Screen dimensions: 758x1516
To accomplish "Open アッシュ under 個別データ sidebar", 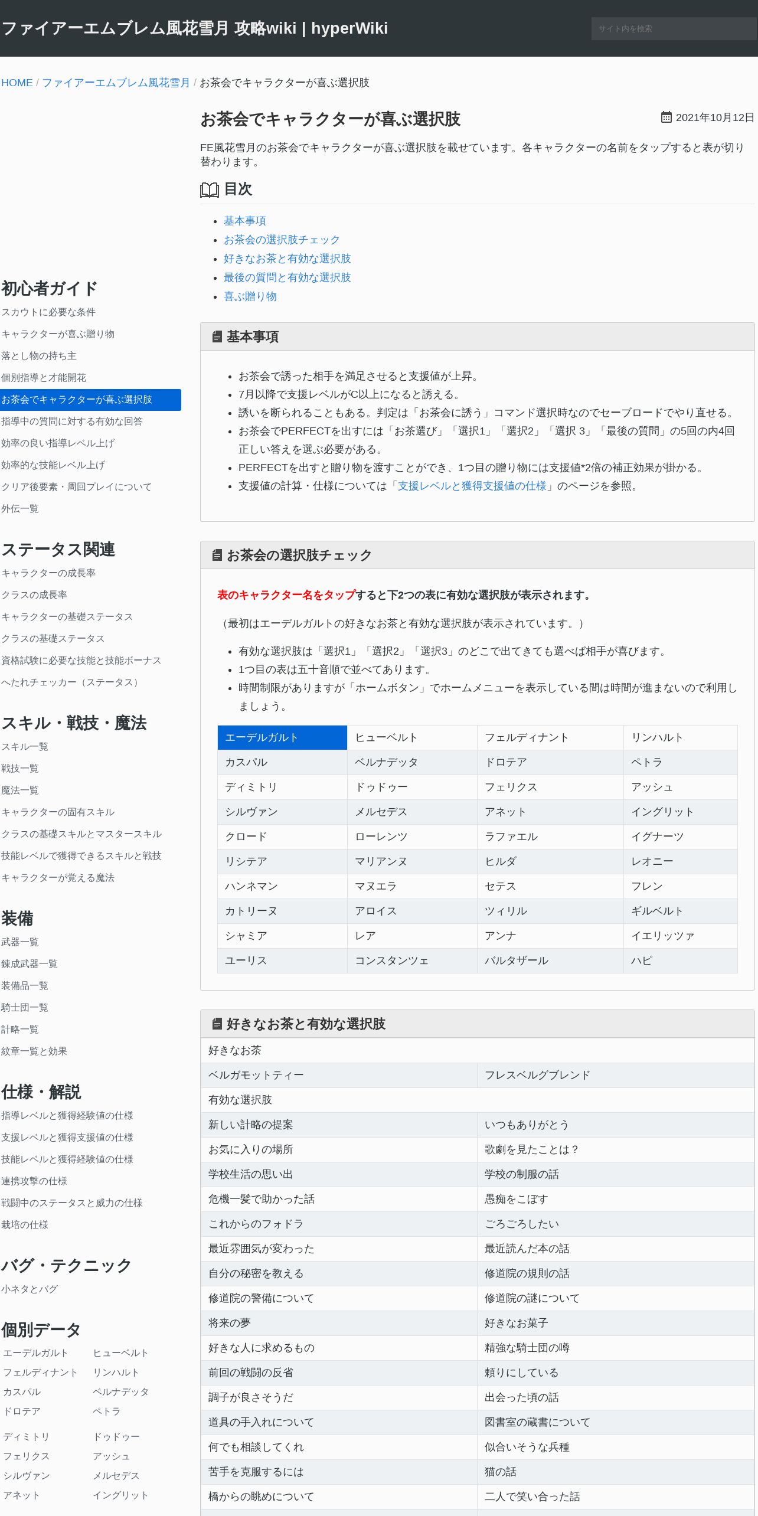I will tap(111, 1456).
